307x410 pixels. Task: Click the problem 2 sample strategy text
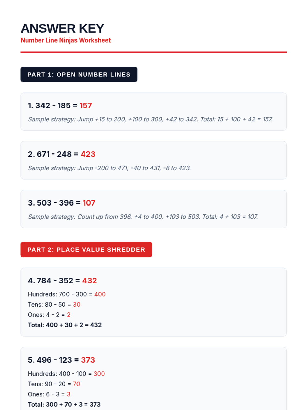tap(109, 168)
